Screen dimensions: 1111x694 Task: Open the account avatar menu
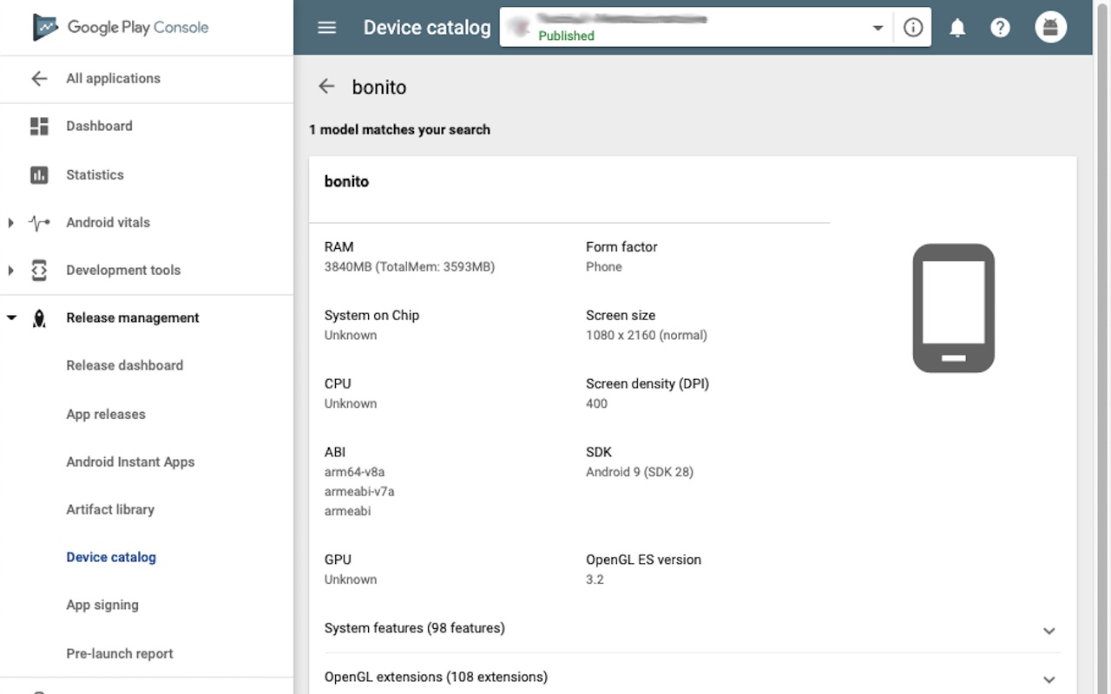click(1050, 28)
